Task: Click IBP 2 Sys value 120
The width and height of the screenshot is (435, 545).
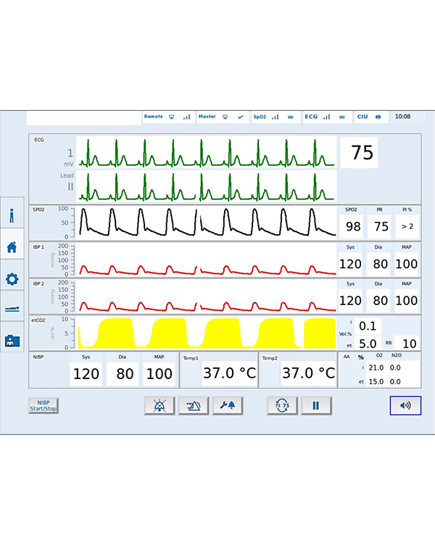Action: [x=350, y=301]
